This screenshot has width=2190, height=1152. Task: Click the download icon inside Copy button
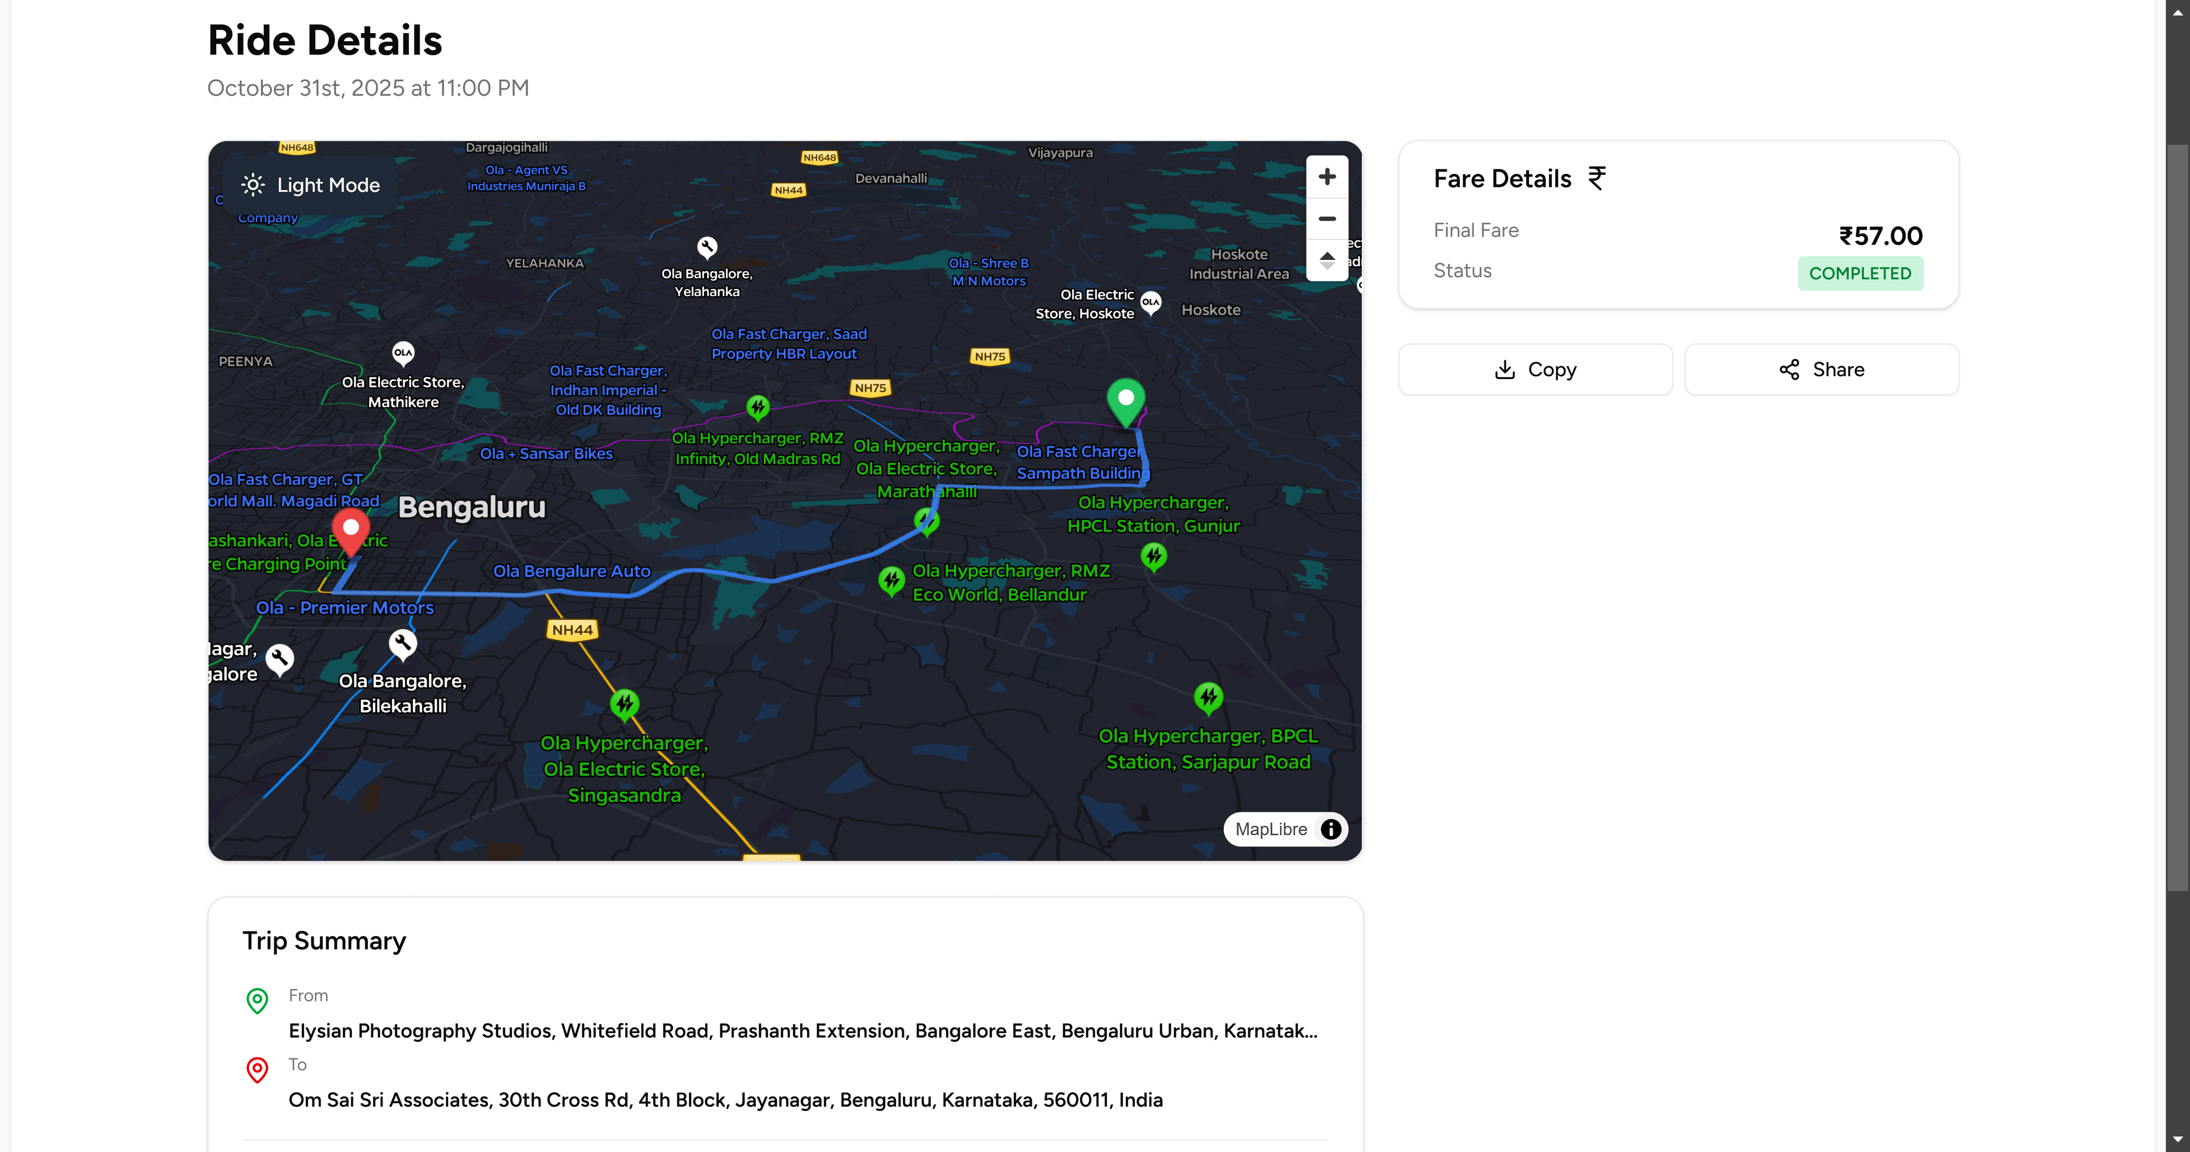pyautogui.click(x=1505, y=369)
